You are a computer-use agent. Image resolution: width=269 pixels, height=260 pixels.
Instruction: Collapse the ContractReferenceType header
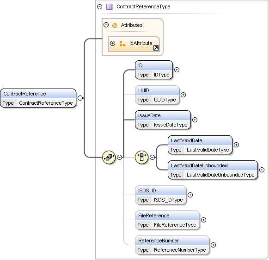click(x=99, y=6)
